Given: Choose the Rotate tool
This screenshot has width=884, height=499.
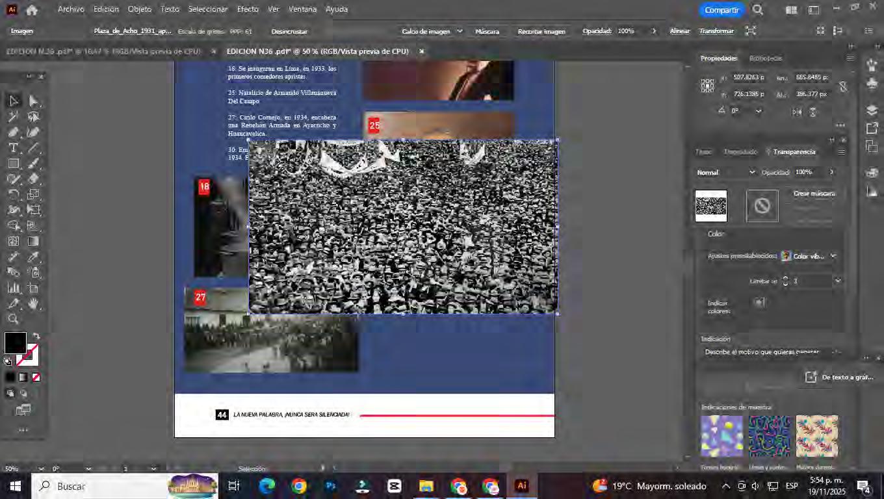Looking at the screenshot, I should (14, 194).
